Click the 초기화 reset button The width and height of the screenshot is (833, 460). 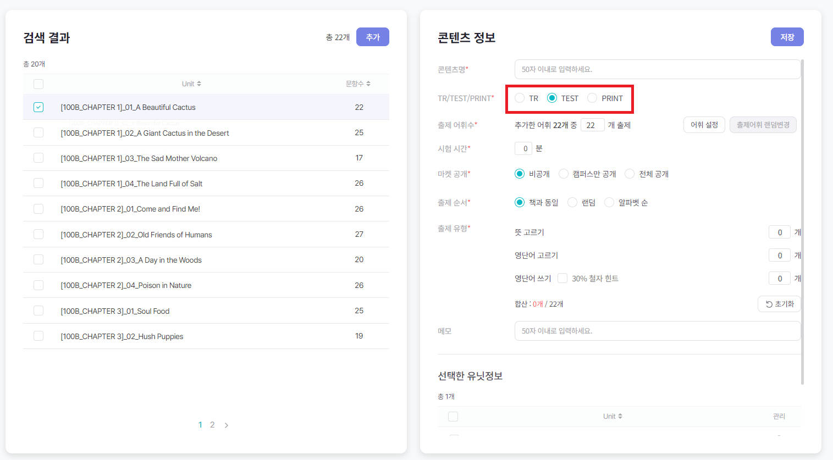click(779, 304)
